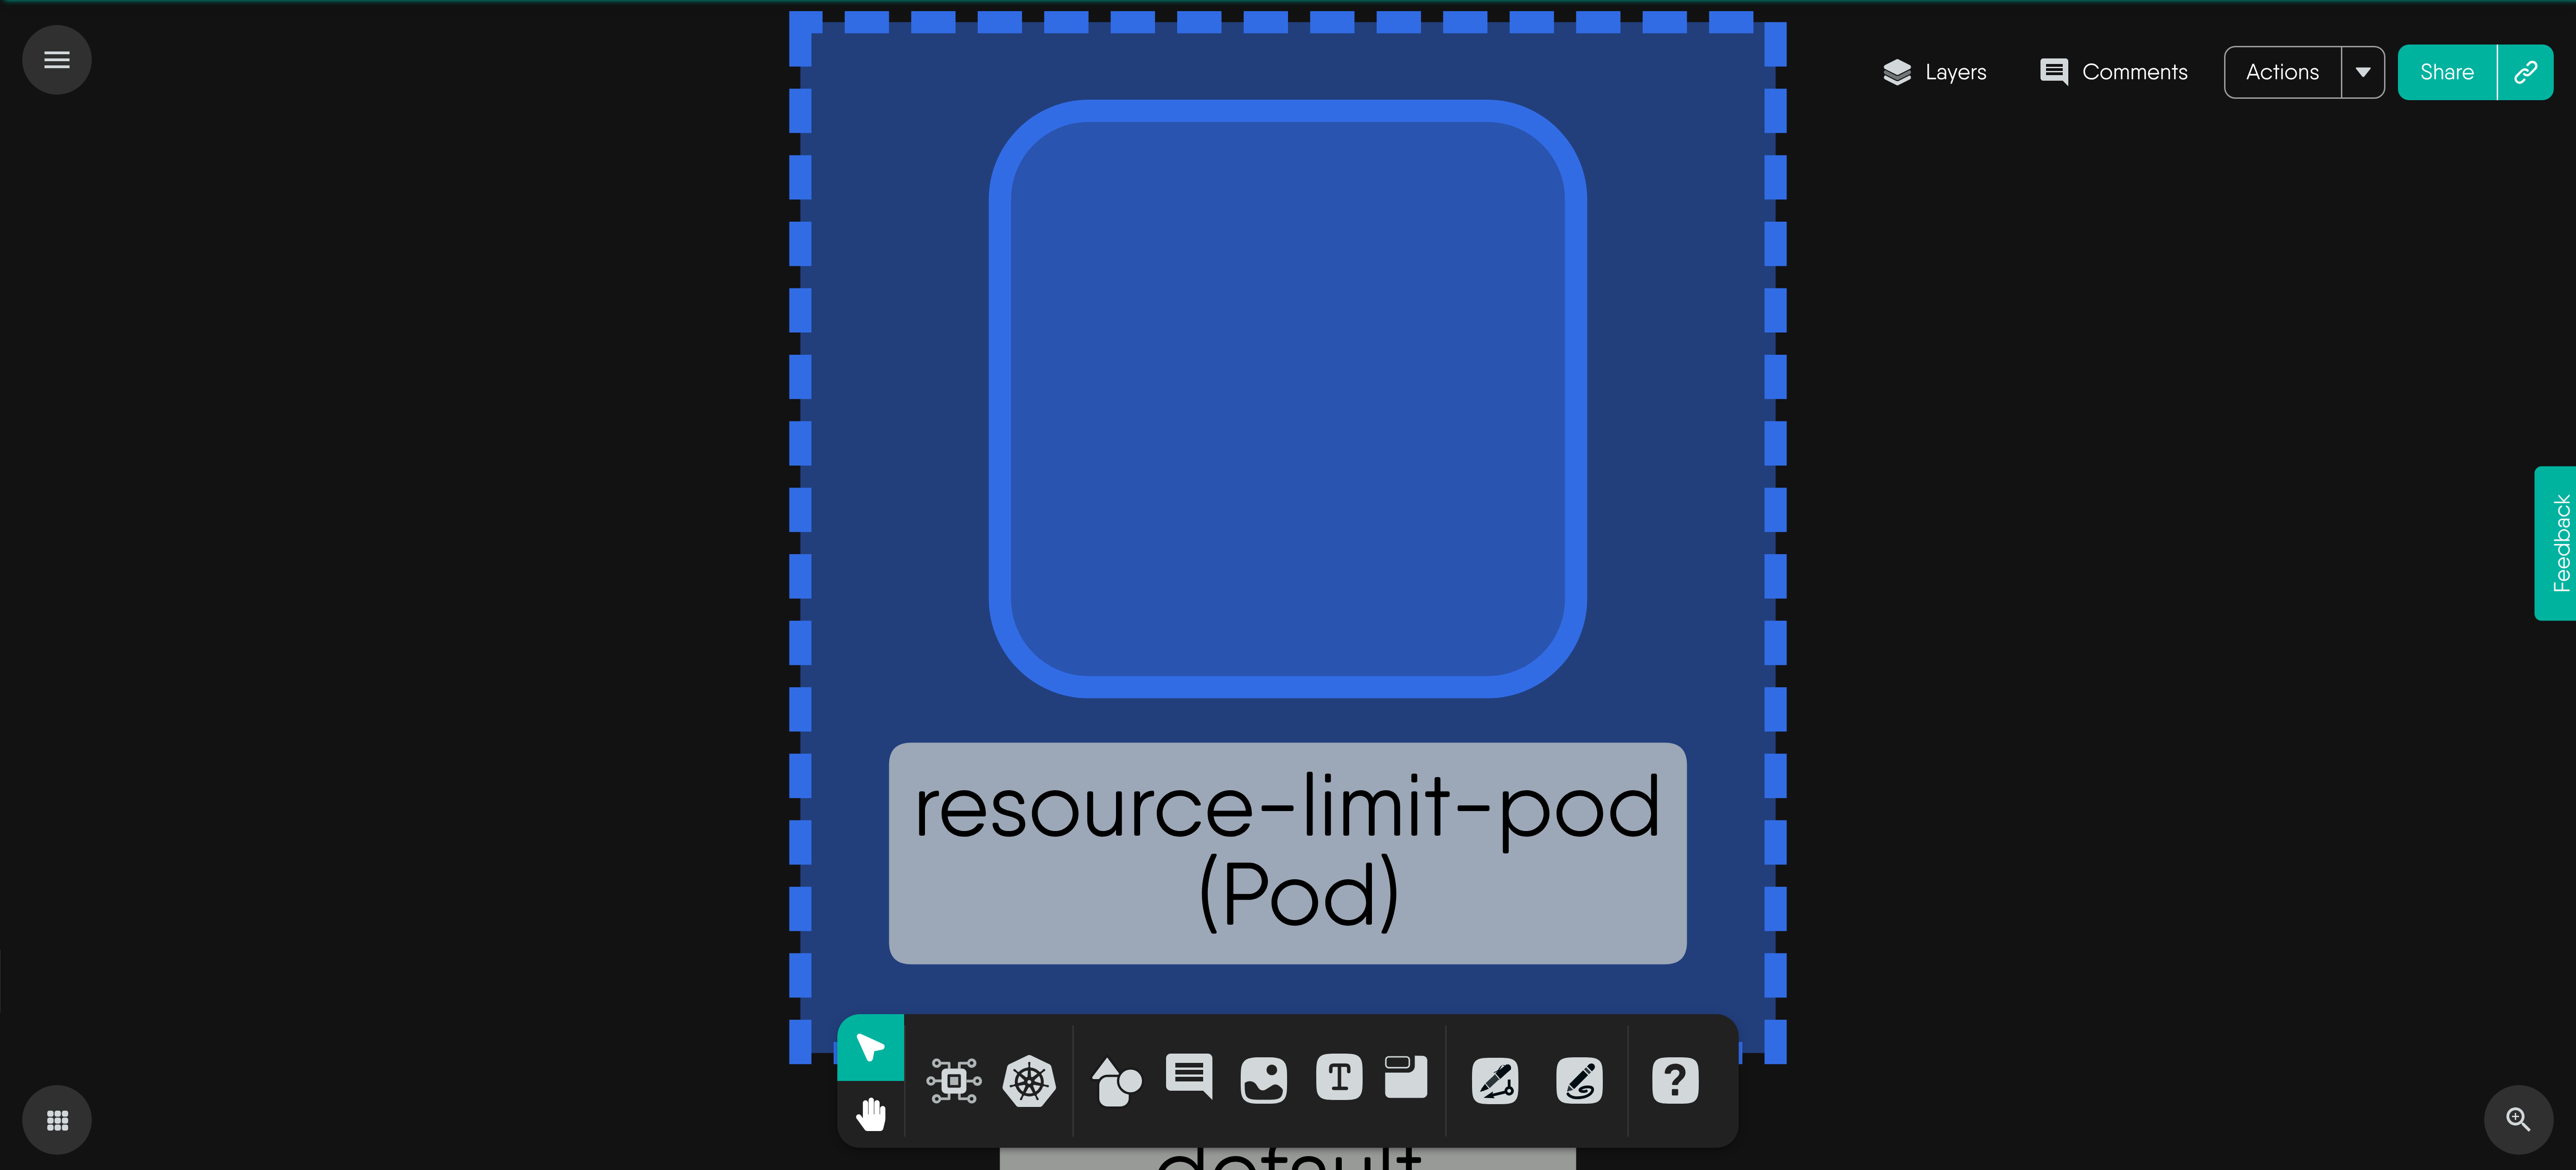Viewport: 2576px width, 1170px height.
Task: Select the text T tool
Action: 1339,1078
